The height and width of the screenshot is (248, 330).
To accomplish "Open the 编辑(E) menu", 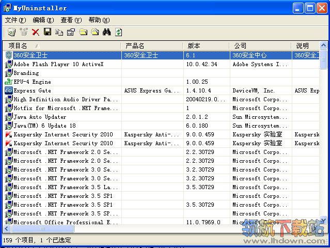I will tap(43, 20).
